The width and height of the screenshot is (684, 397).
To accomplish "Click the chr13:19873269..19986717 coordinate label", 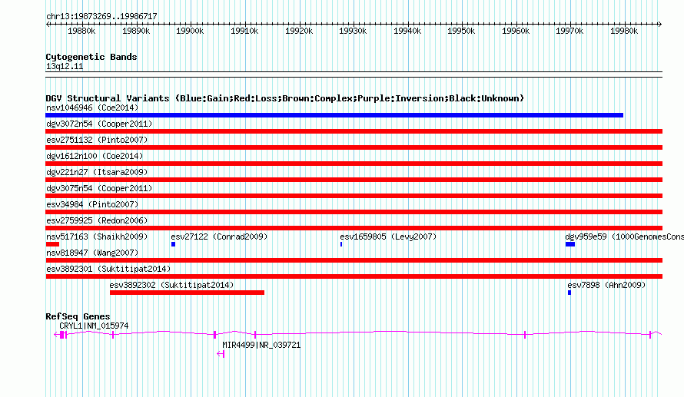I will coord(101,17).
